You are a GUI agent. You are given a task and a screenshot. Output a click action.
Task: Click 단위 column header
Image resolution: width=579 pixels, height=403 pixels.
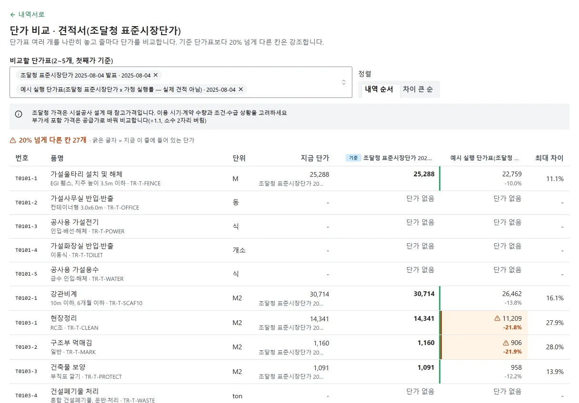click(239, 158)
